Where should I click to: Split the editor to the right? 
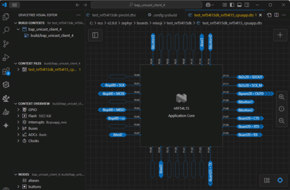[x=277, y=15]
